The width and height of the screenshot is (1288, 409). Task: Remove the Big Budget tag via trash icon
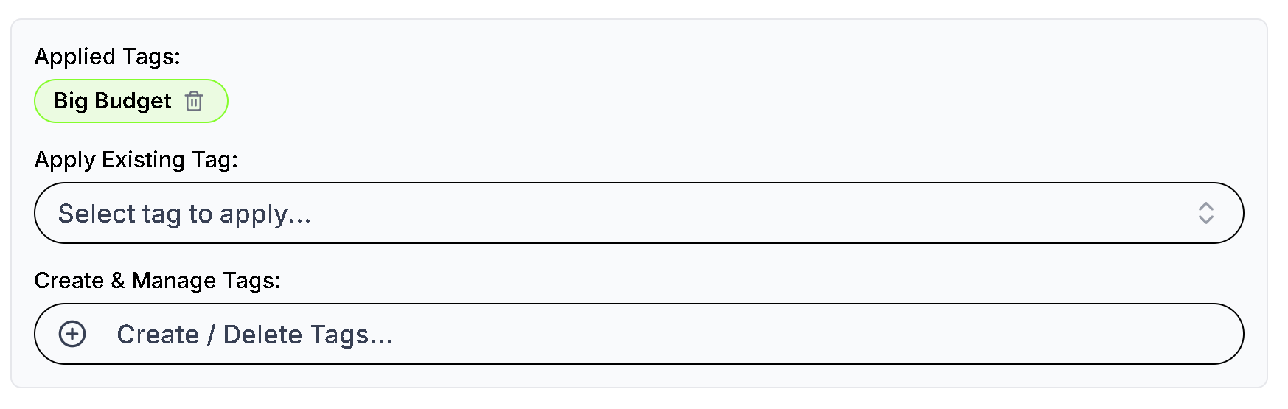(194, 101)
